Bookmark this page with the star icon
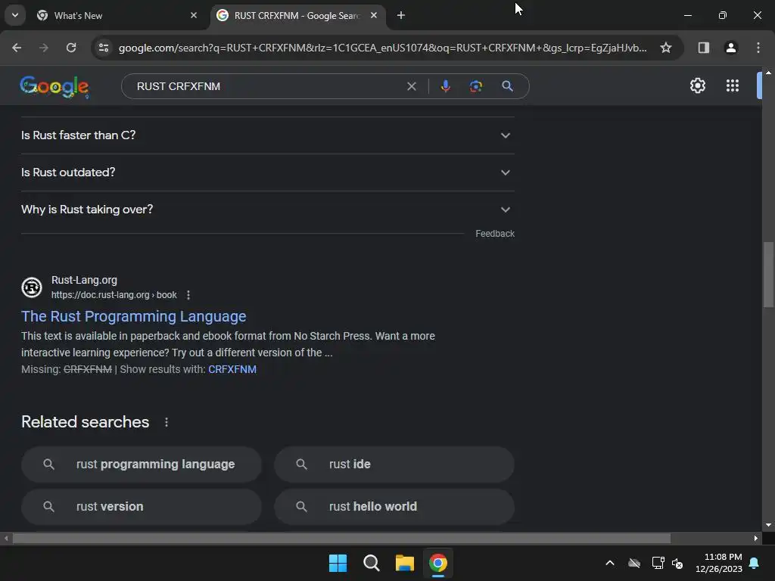Screen dimensions: 775x581 666,48
